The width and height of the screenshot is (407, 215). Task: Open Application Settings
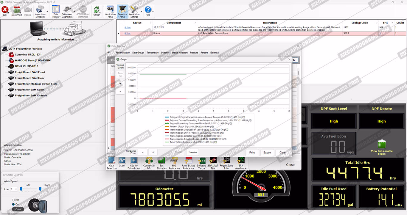click(x=134, y=12)
